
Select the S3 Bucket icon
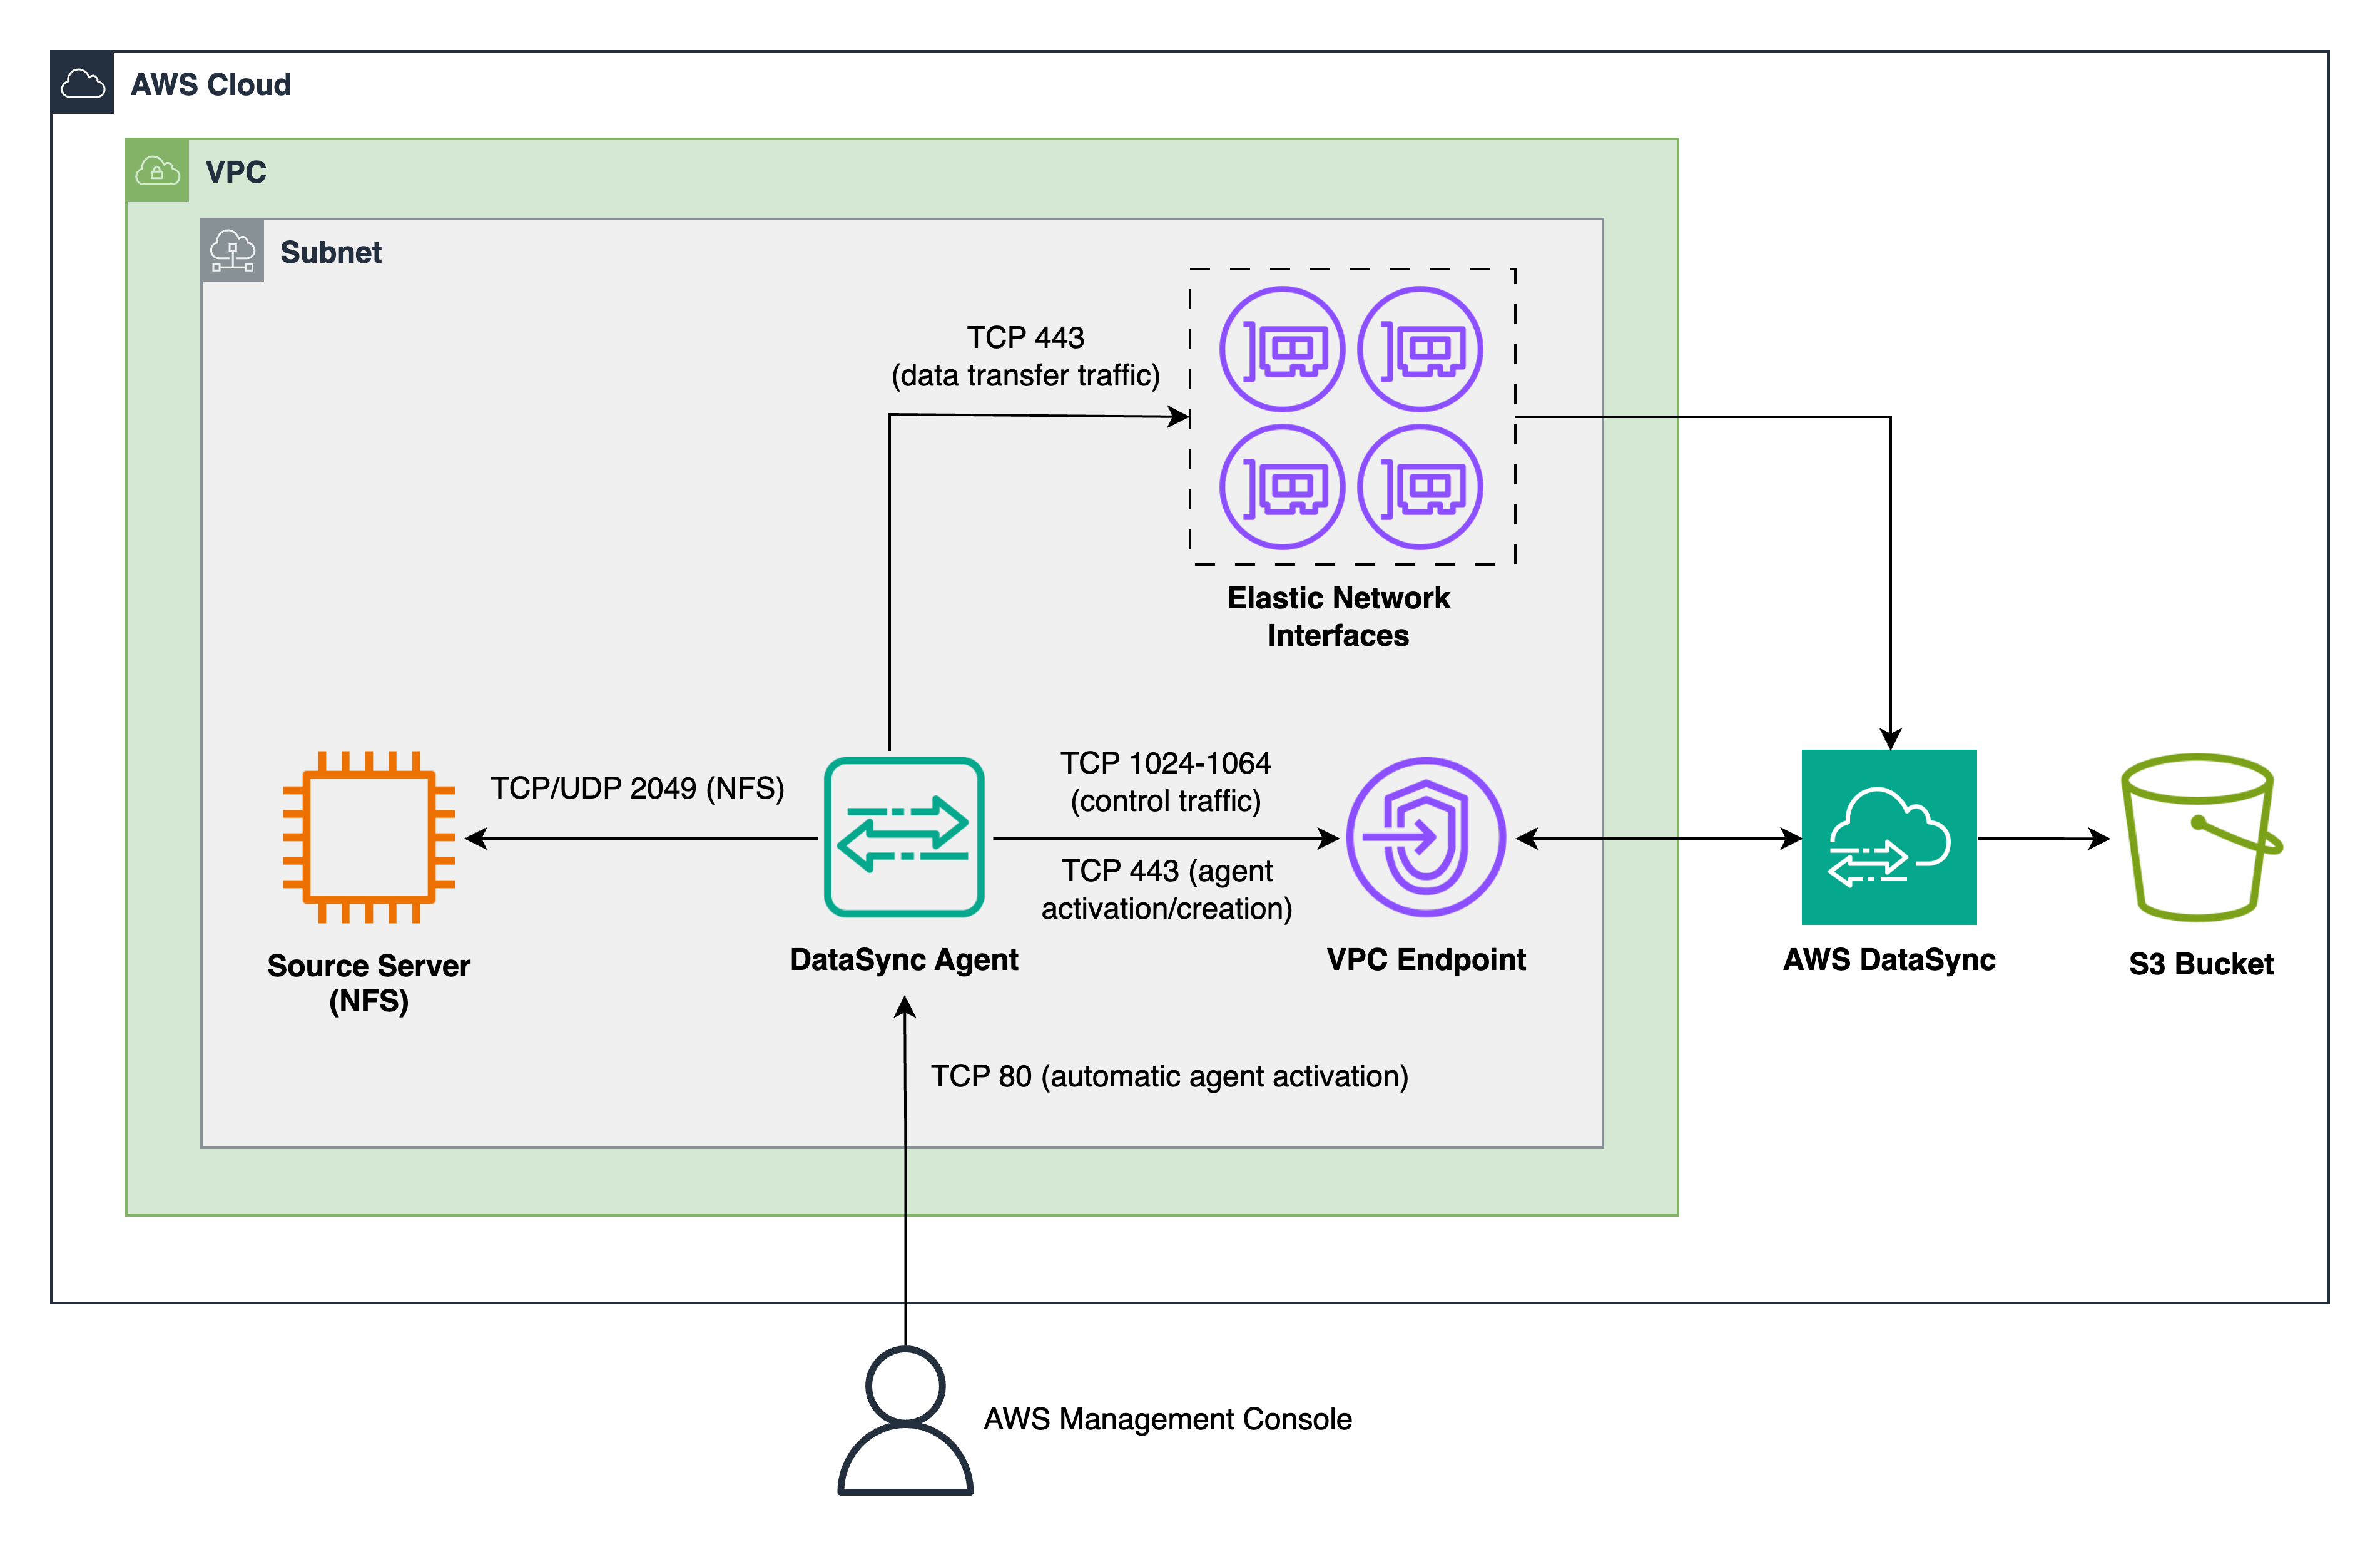[2199, 837]
